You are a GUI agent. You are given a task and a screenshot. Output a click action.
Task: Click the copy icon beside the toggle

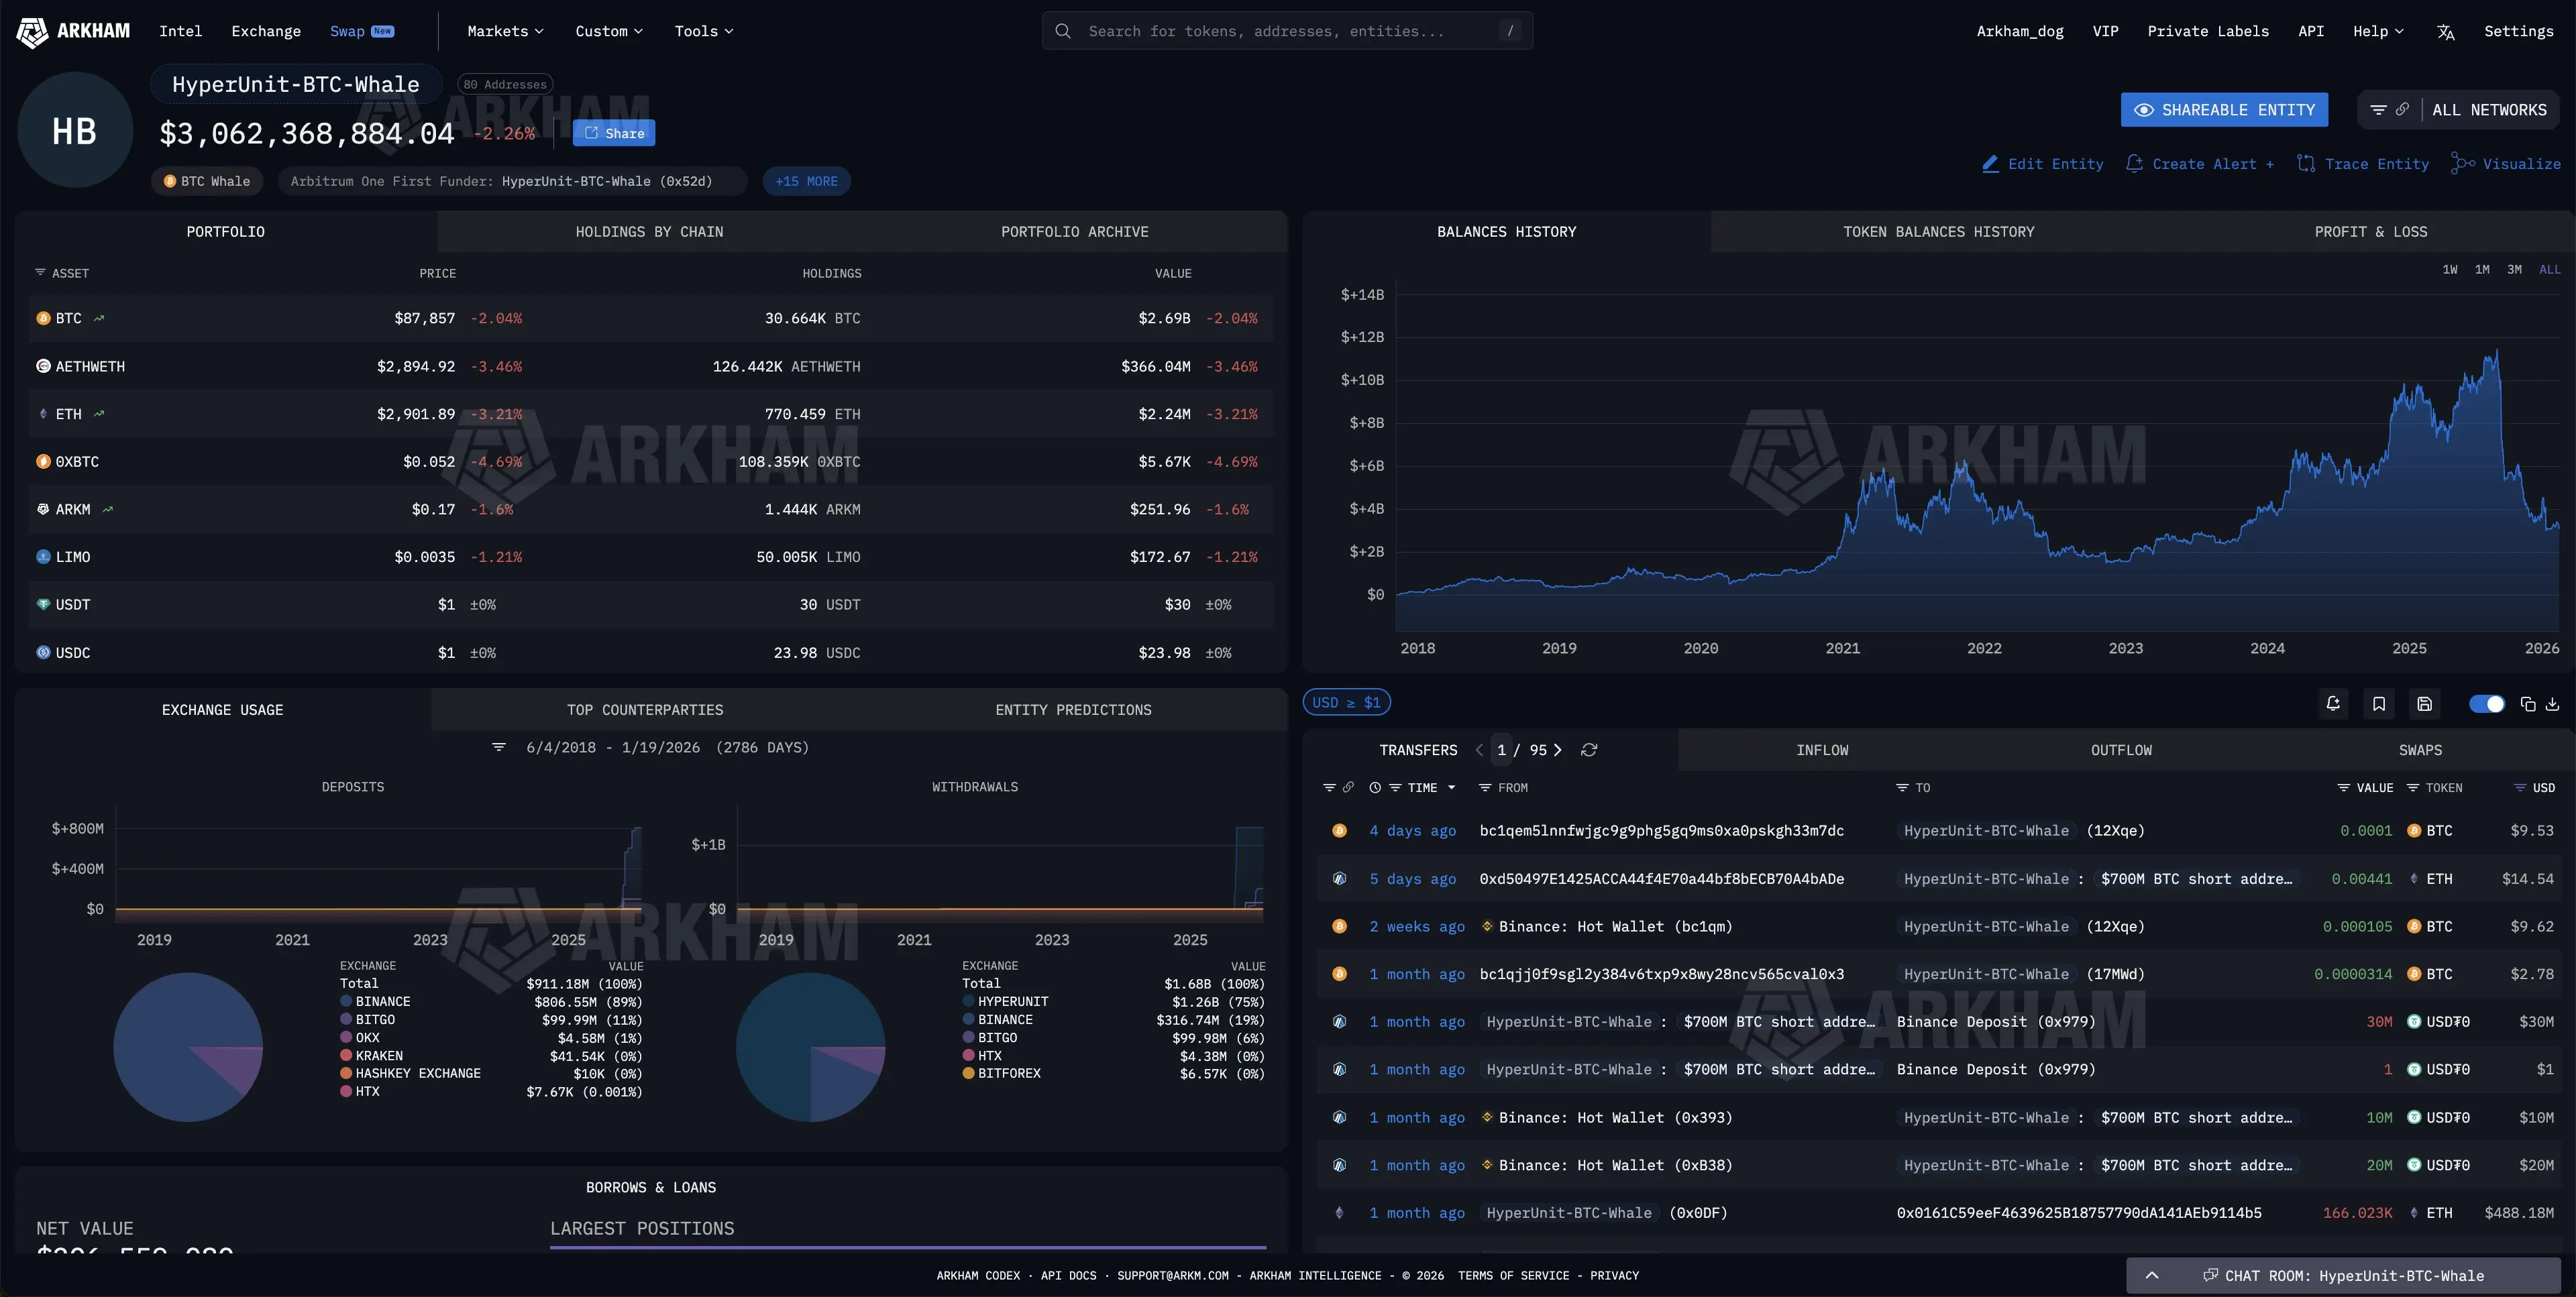(x=2527, y=704)
